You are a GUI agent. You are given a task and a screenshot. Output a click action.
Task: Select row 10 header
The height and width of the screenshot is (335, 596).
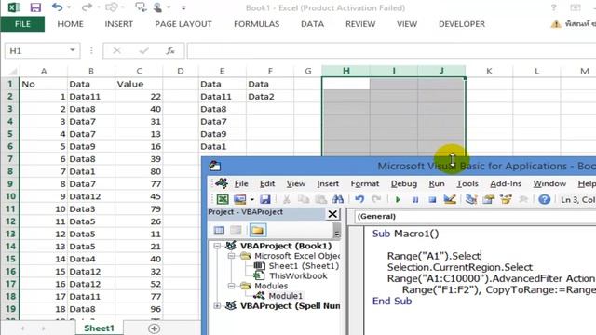click(10, 196)
